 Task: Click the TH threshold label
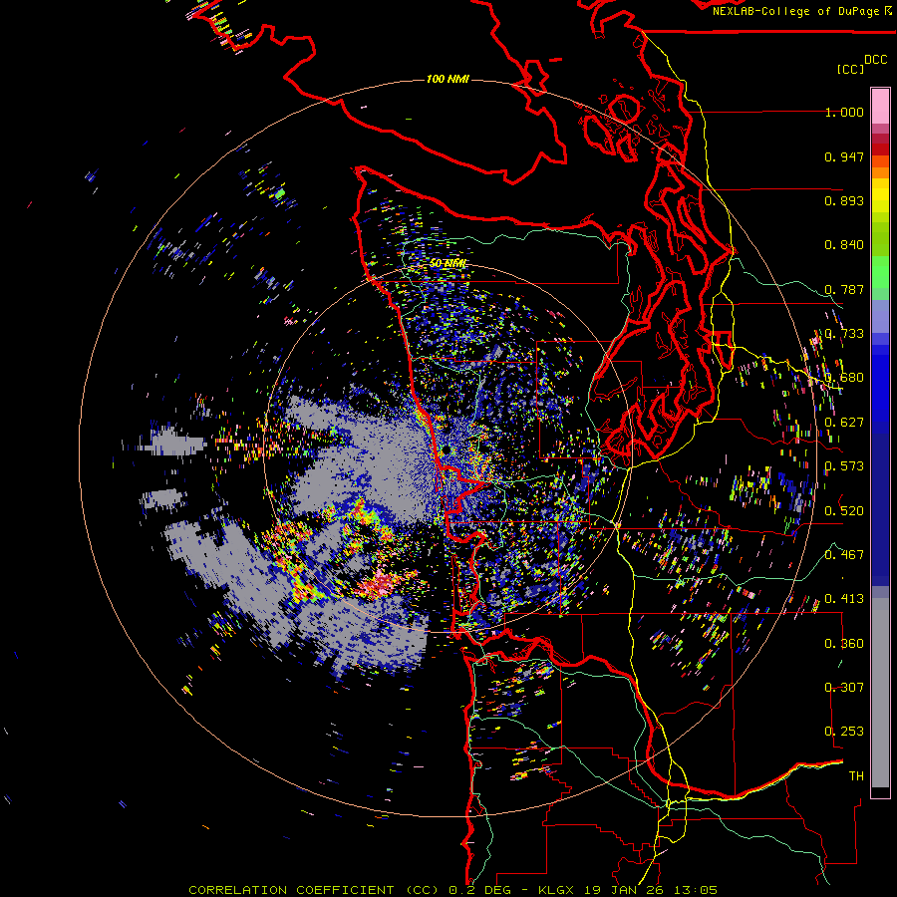856,775
